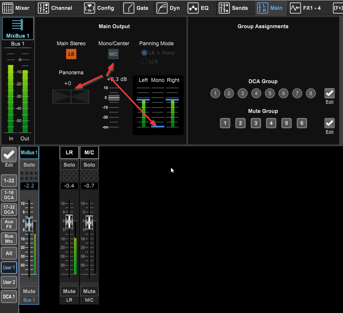The width and height of the screenshot is (343, 313).
Task: Select the Bus Mtx layer button
Action: 9,239
